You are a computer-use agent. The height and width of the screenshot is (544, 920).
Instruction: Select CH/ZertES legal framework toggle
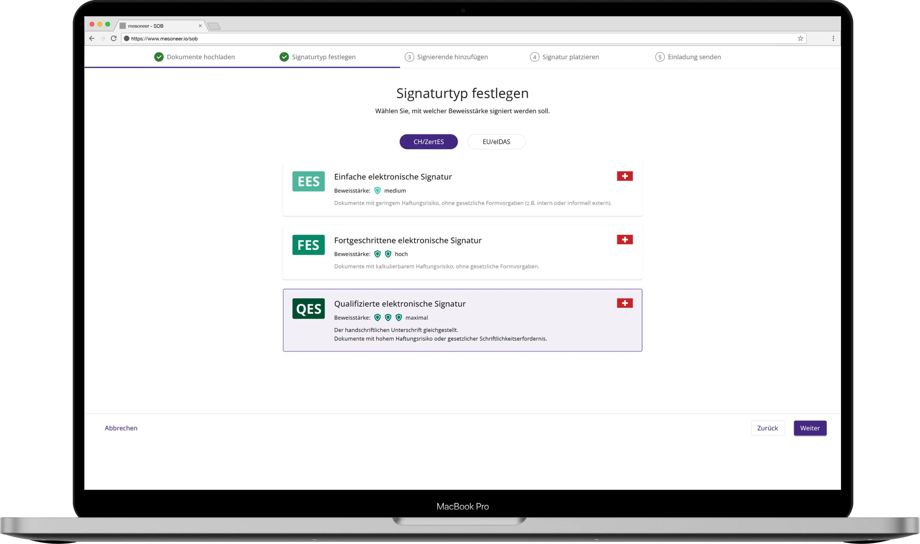click(x=428, y=142)
